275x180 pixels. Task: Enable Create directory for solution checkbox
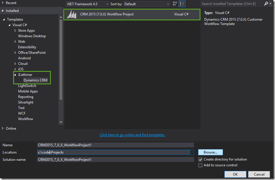click(200, 159)
